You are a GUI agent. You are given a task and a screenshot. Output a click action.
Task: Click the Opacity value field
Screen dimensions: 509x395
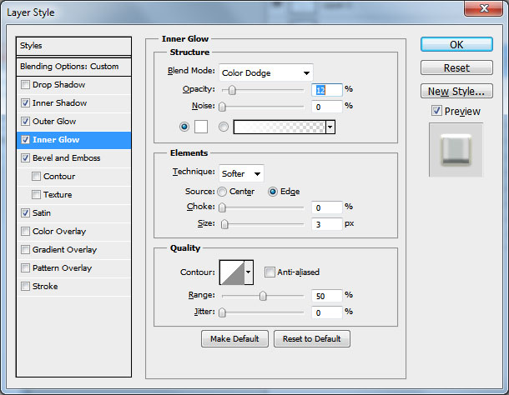pyautogui.click(x=327, y=90)
